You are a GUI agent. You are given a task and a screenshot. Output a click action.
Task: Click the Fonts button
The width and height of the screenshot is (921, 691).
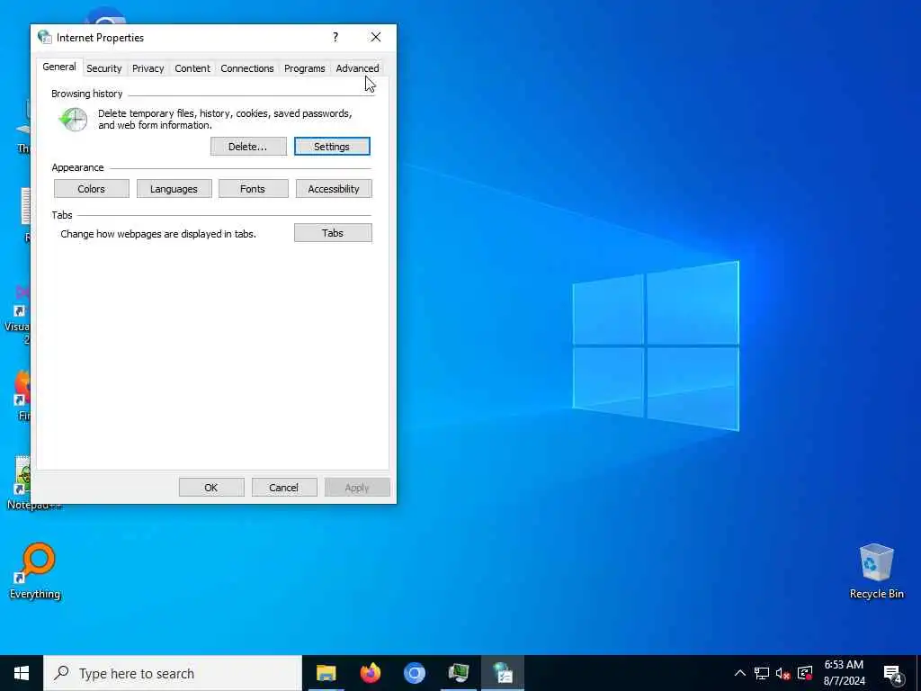(x=253, y=189)
